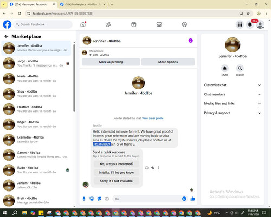Open the Rudo - 4bd1ba conversation
The image size is (271, 217).
pyautogui.click(x=36, y=170)
